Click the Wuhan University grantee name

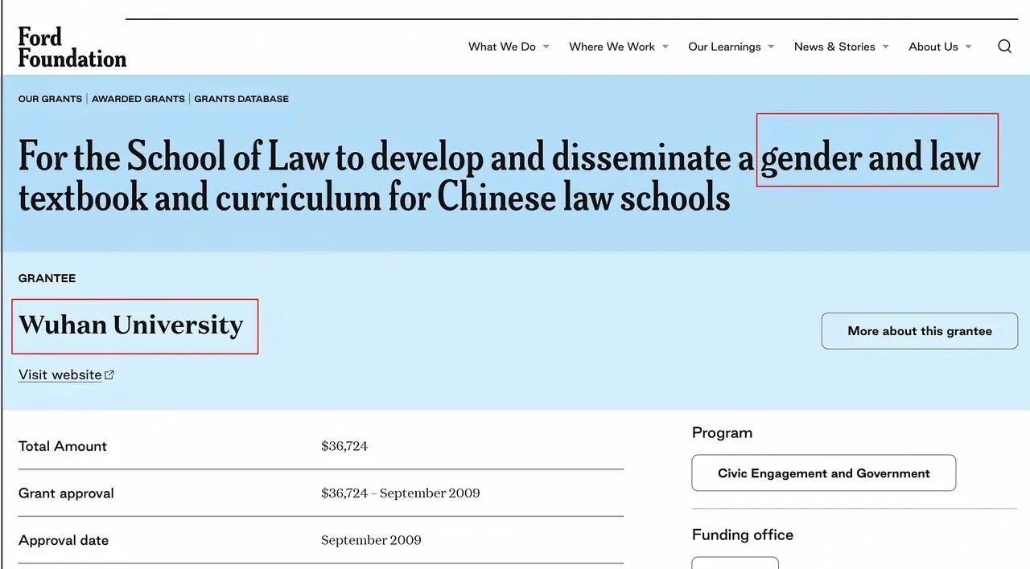(131, 325)
